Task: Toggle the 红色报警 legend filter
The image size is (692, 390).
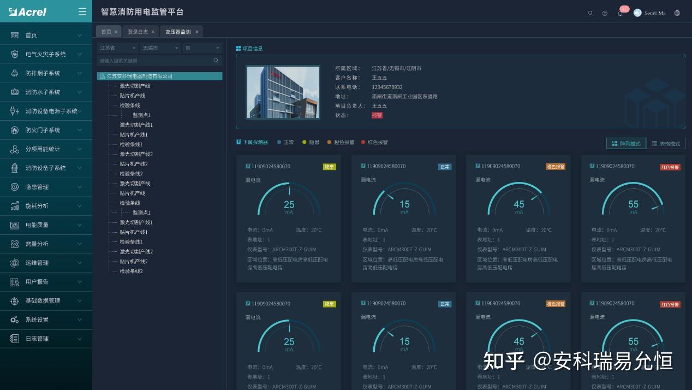Action: coord(374,142)
